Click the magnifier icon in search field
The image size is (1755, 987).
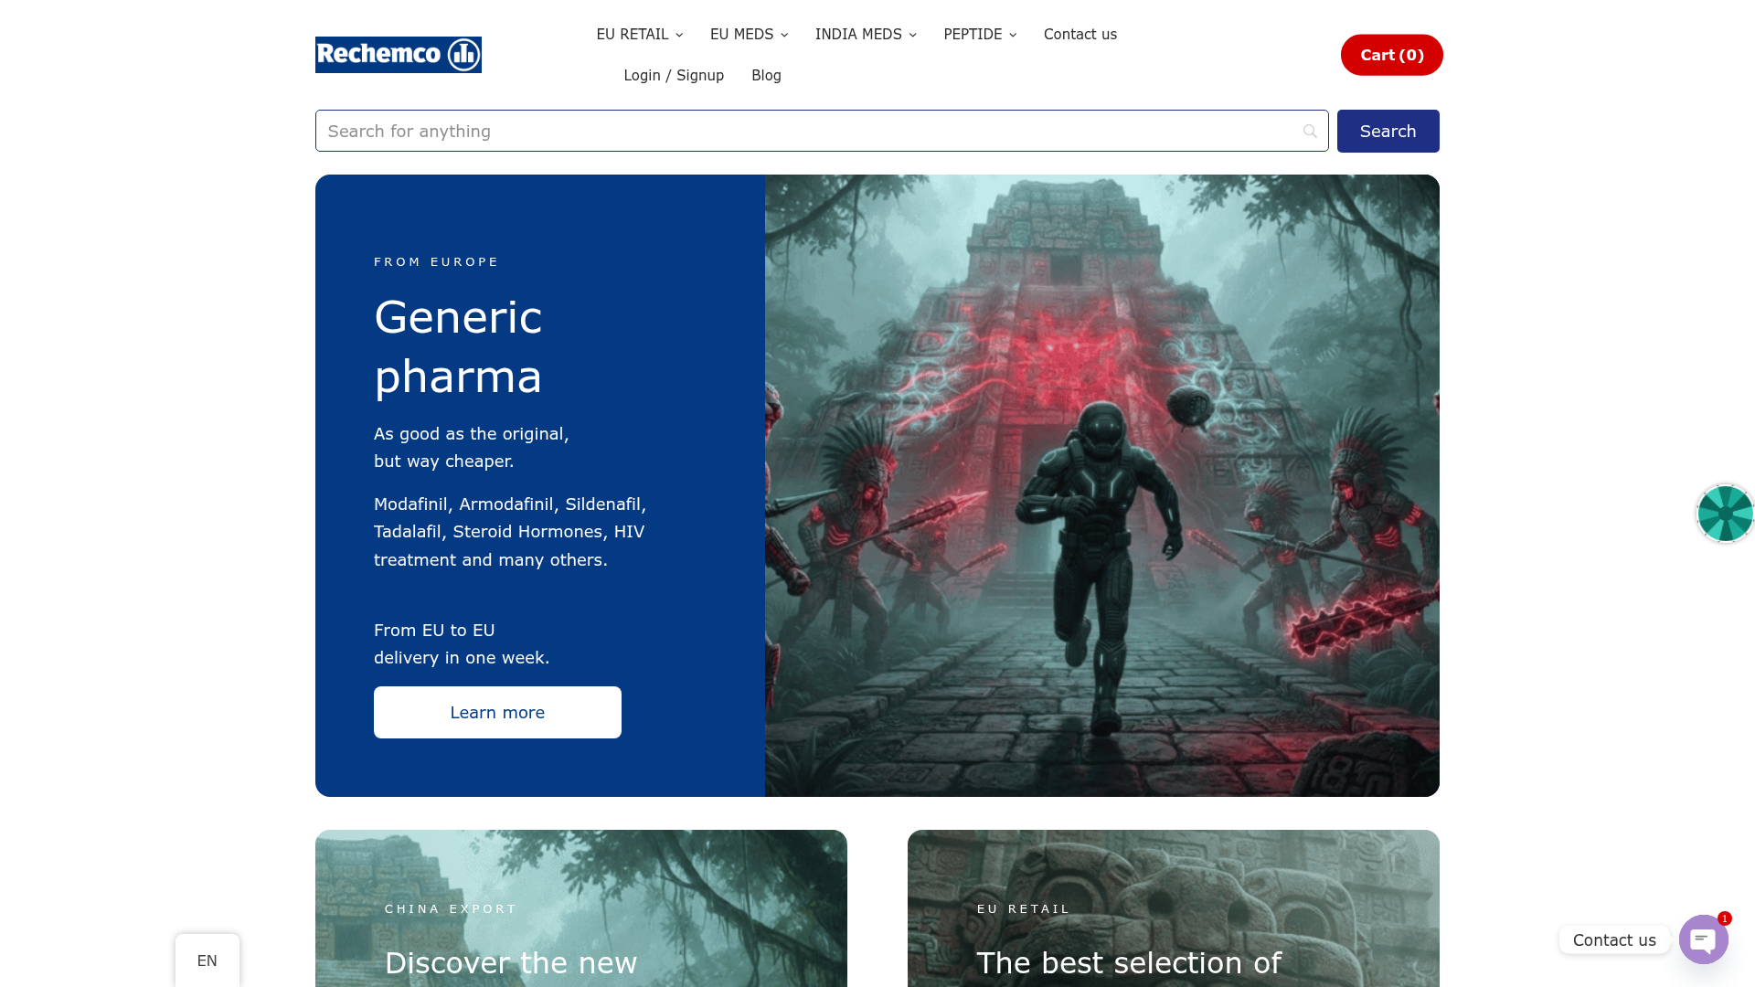(x=1310, y=132)
